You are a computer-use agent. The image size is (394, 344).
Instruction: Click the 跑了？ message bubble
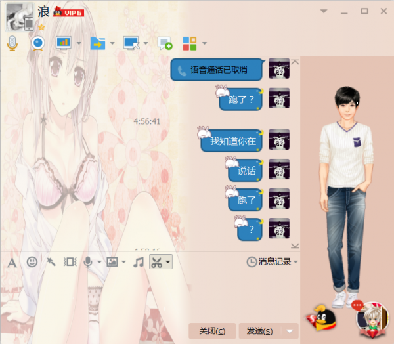click(241, 99)
